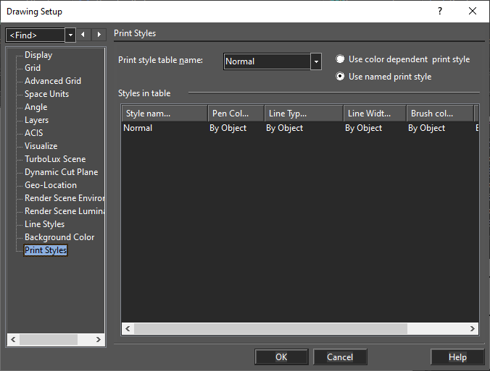Viewport: 490px width, 371px height.
Task: Click the Brush color column header
Action: click(440, 114)
